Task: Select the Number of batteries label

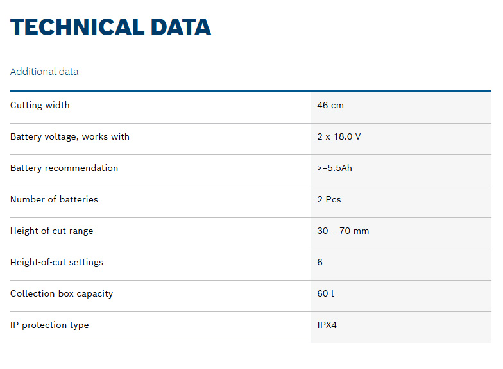Action: click(54, 199)
